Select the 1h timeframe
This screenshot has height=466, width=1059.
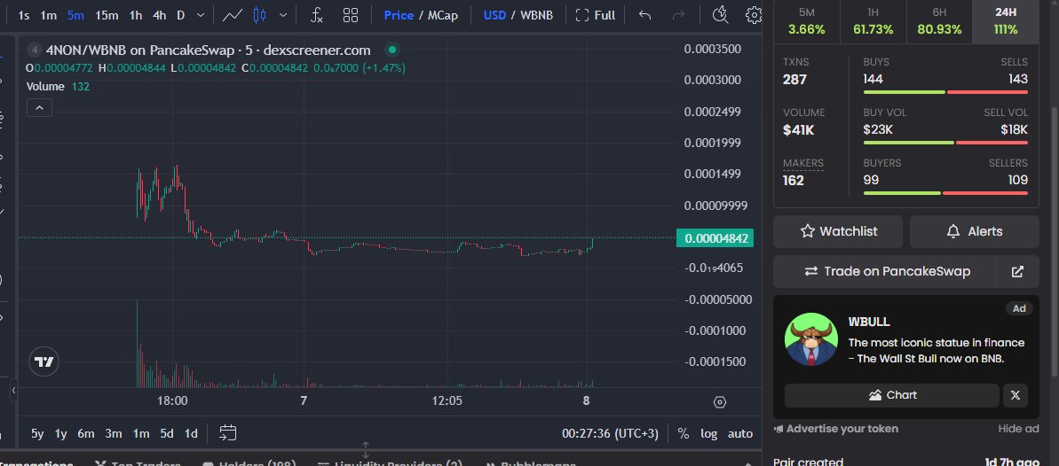pyautogui.click(x=136, y=15)
